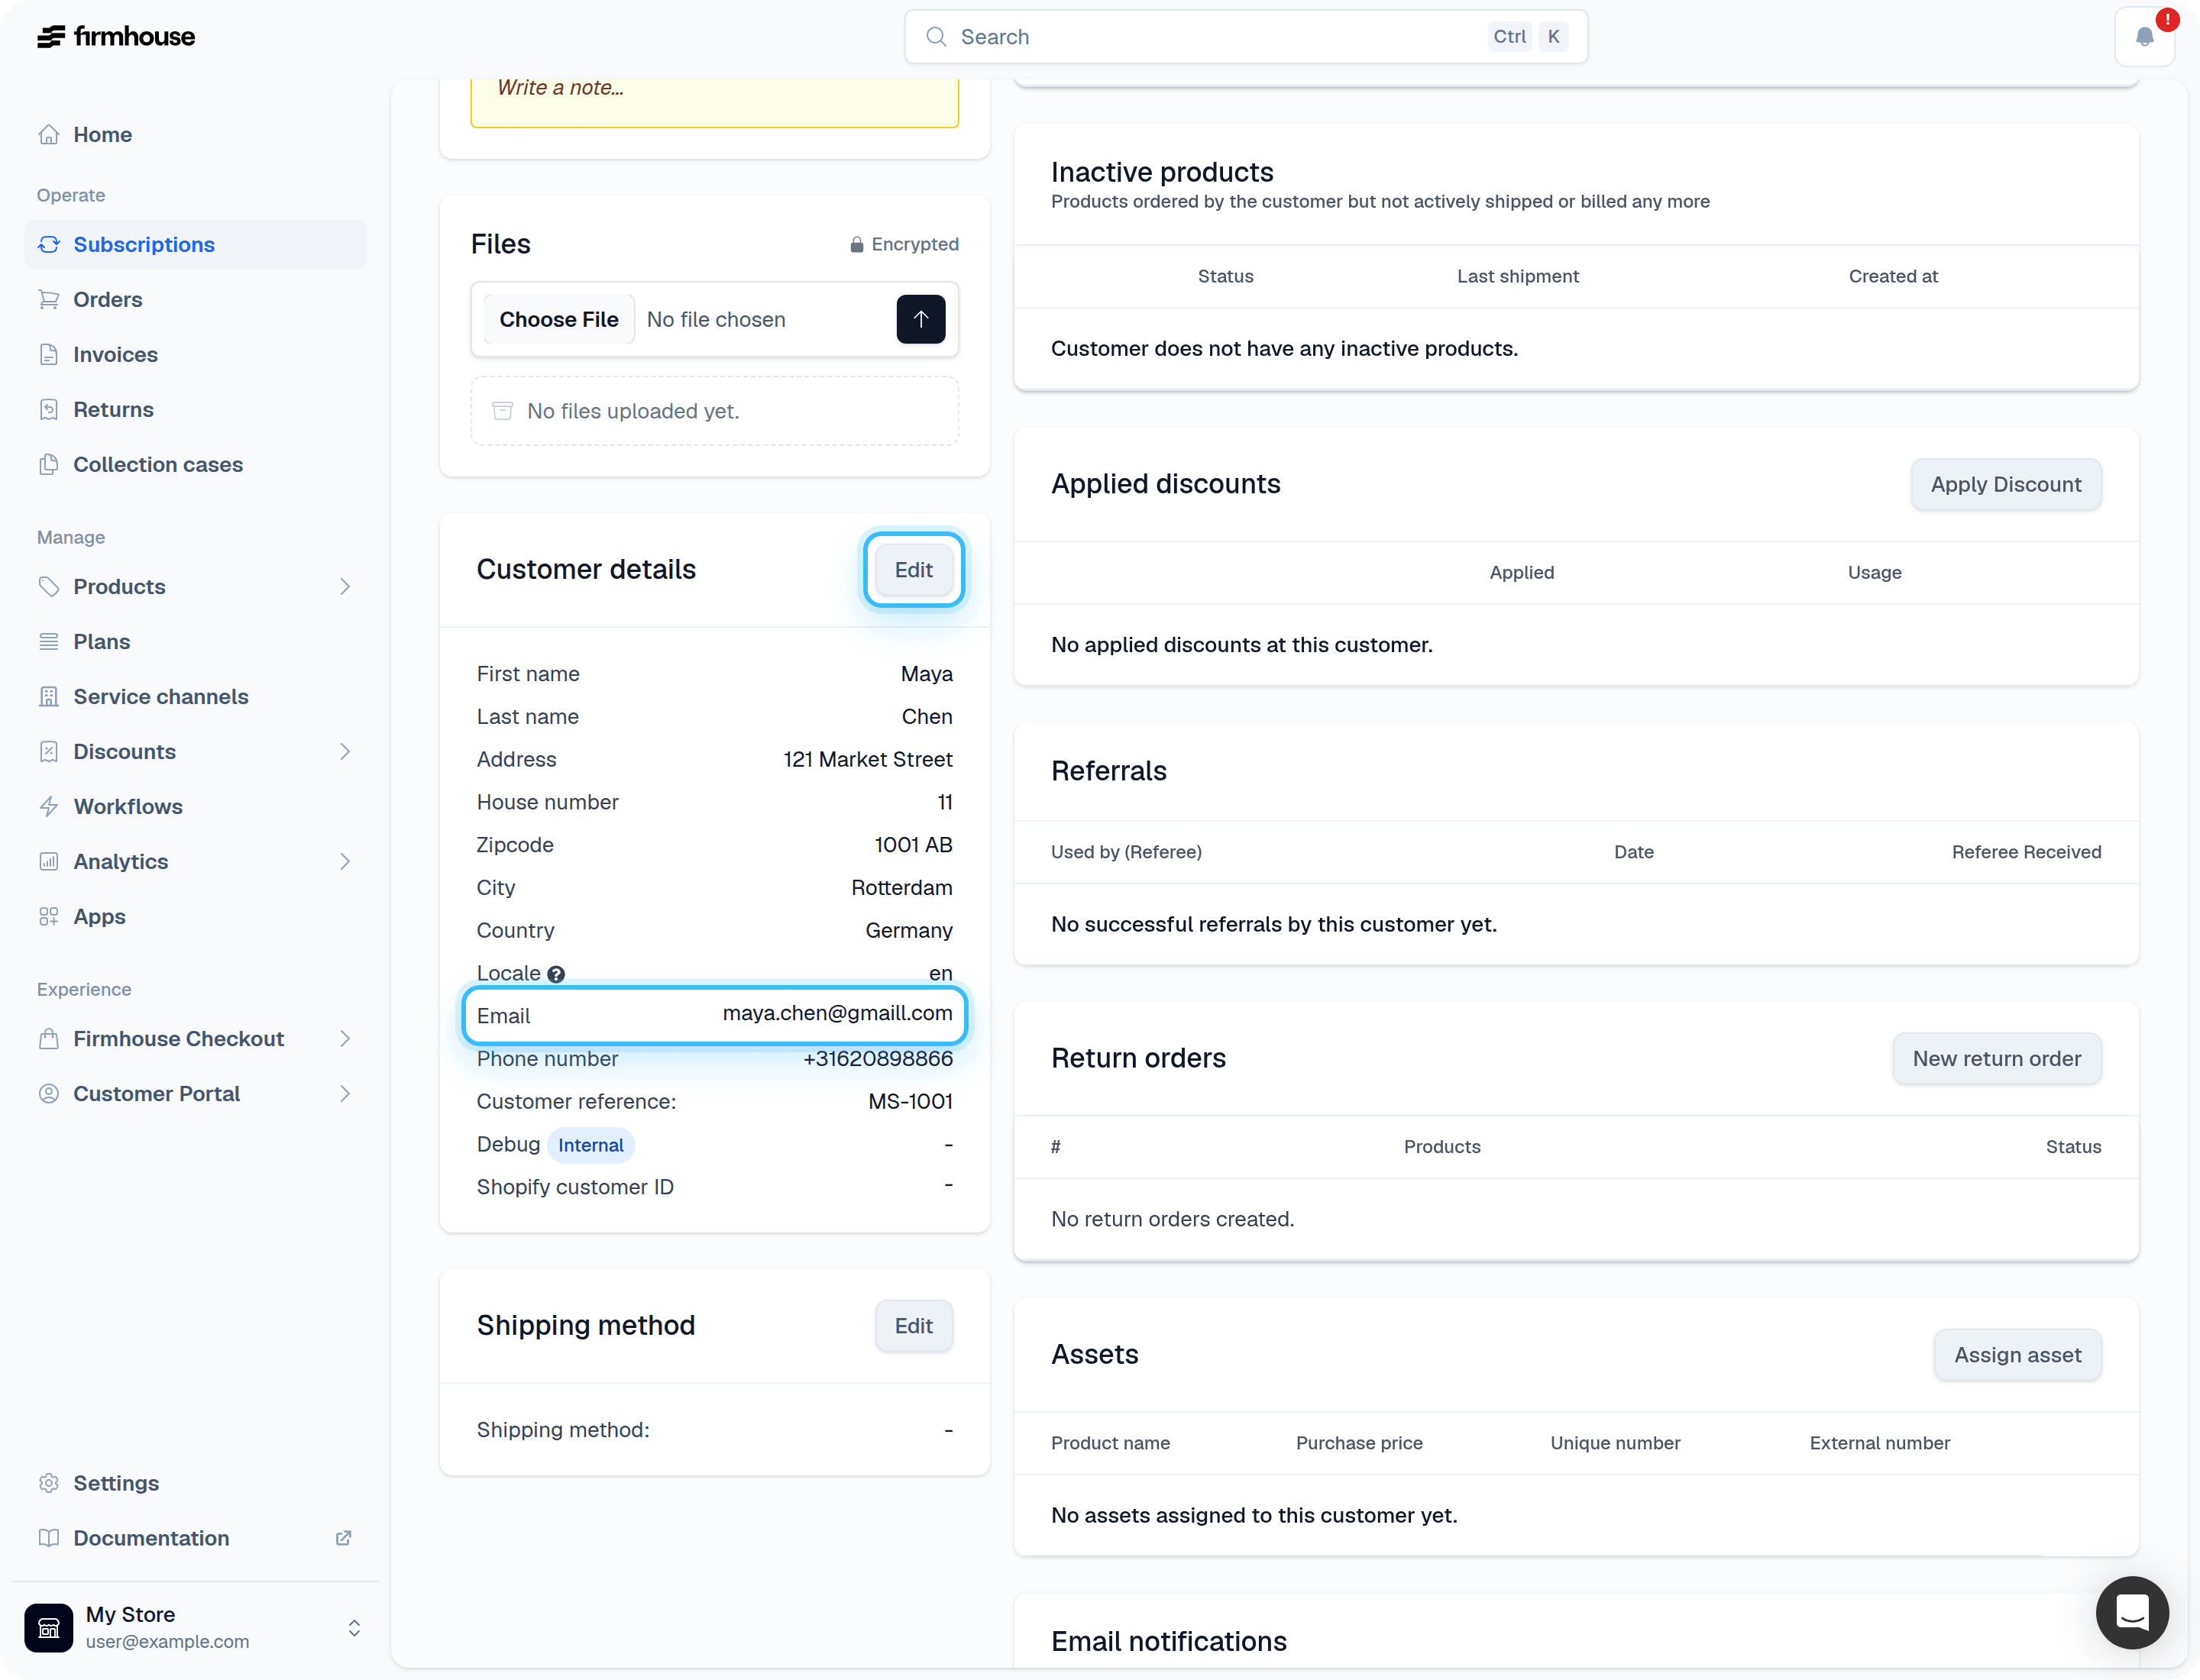Click the upload arrow button in Files

point(920,319)
